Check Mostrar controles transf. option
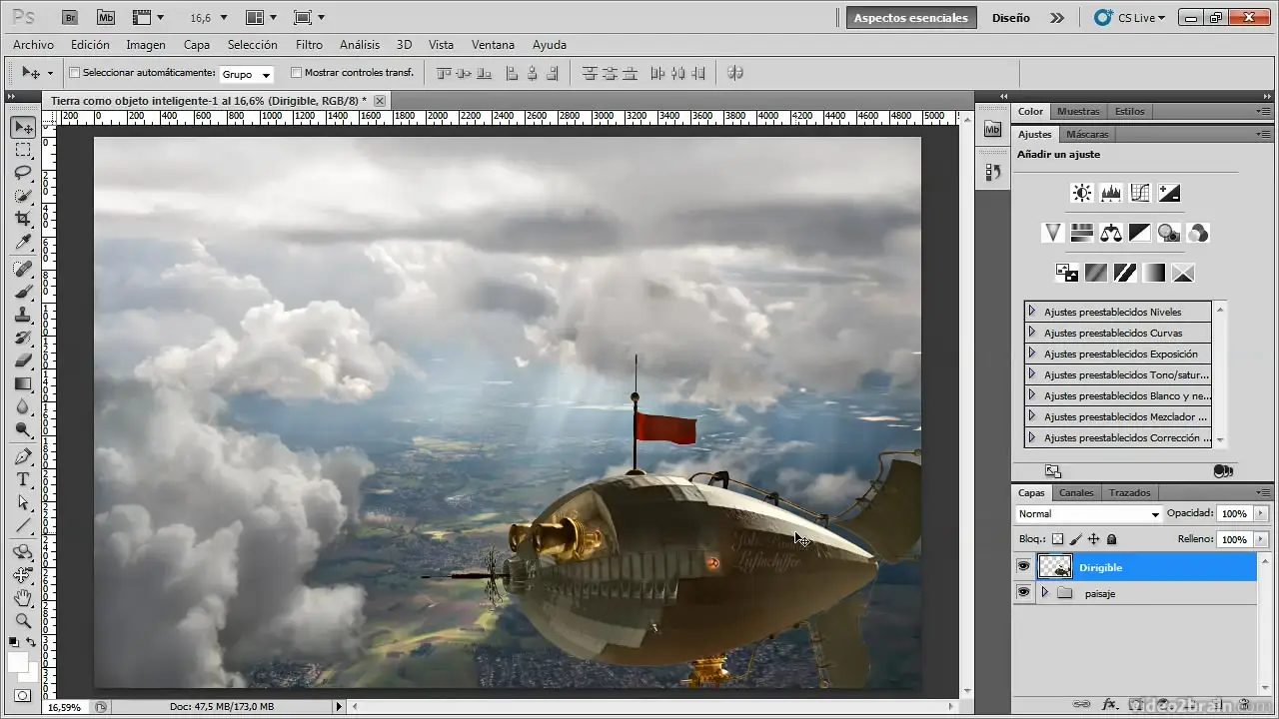This screenshot has width=1279, height=719. pyautogui.click(x=296, y=73)
